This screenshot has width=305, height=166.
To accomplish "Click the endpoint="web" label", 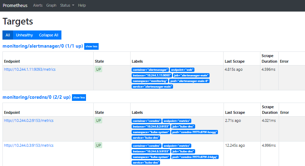I will (x=182, y=70).
